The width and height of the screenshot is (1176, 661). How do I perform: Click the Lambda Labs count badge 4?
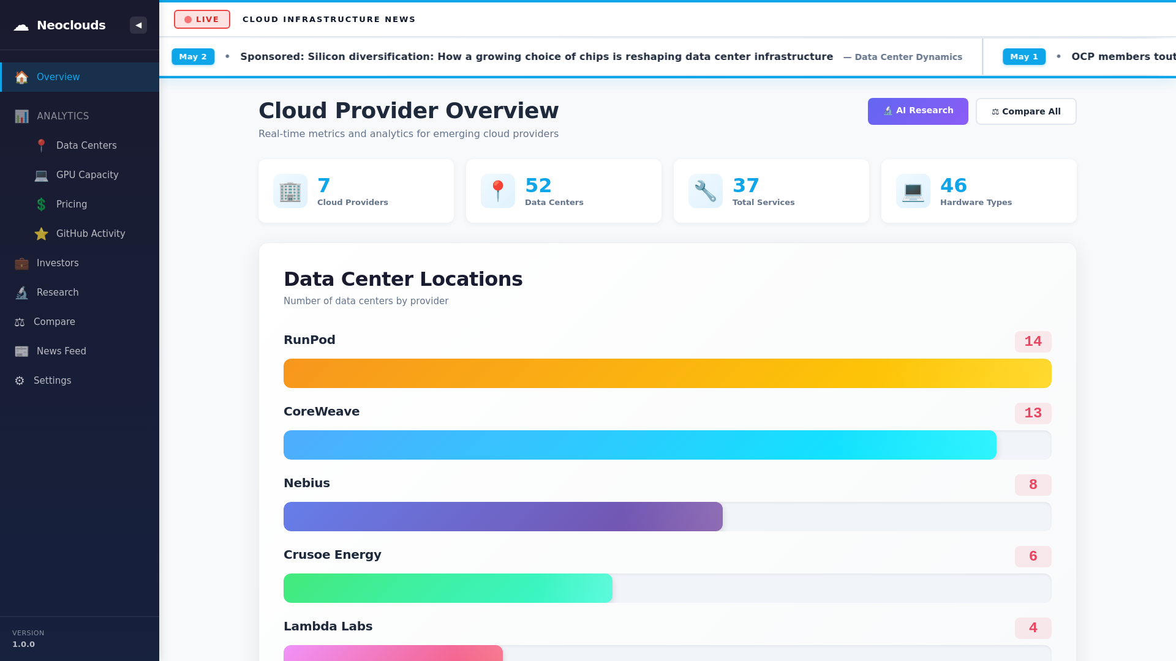pos(1033,628)
